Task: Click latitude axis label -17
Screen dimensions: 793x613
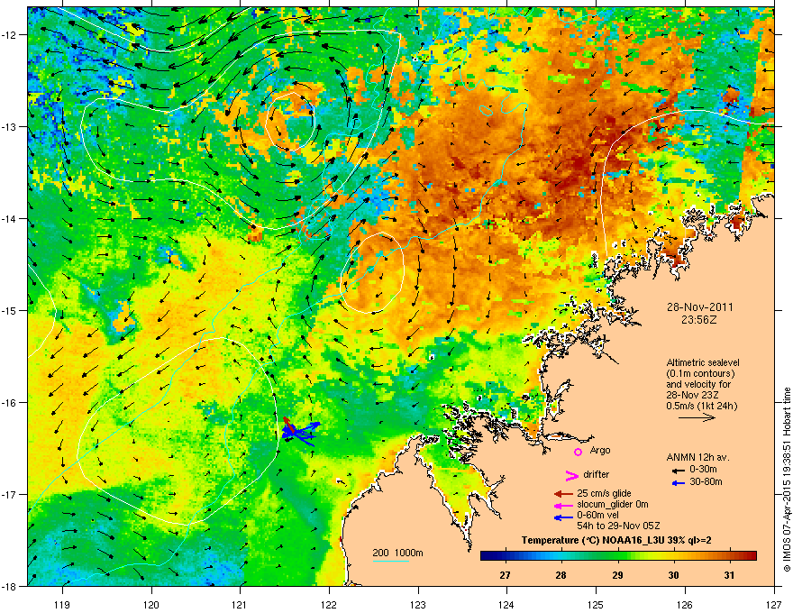Action: tap(10, 494)
